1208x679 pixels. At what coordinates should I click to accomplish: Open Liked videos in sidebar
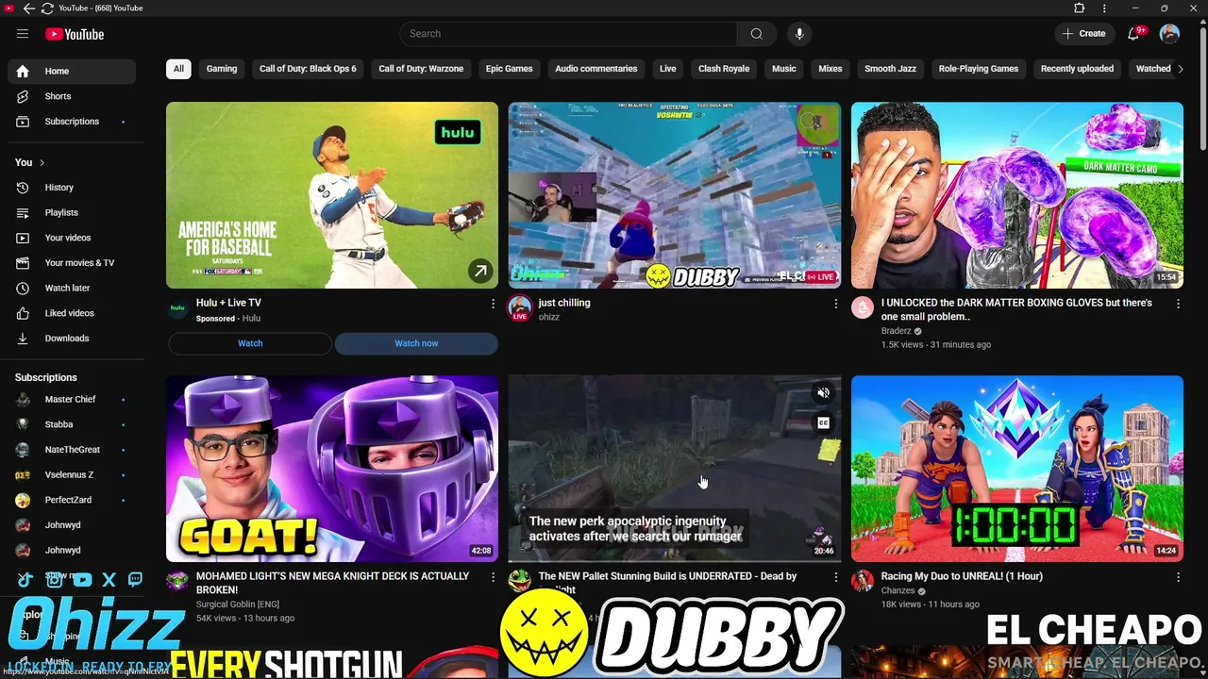72,313
